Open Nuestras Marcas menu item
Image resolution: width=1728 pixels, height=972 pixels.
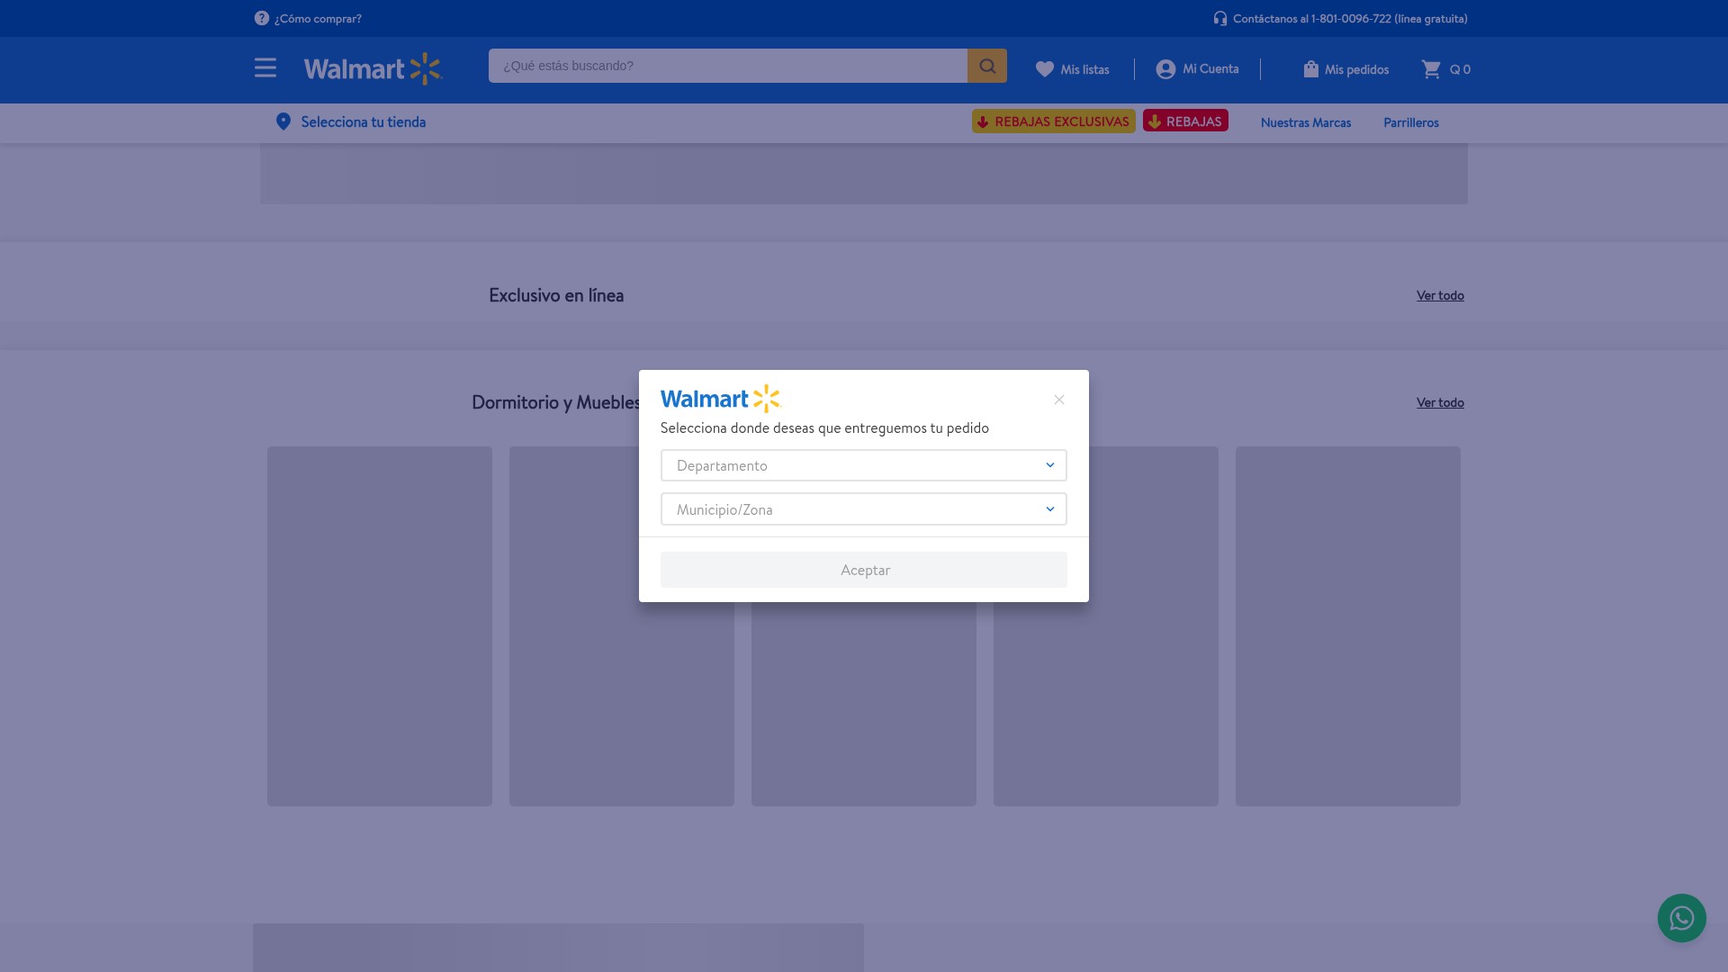(1306, 122)
